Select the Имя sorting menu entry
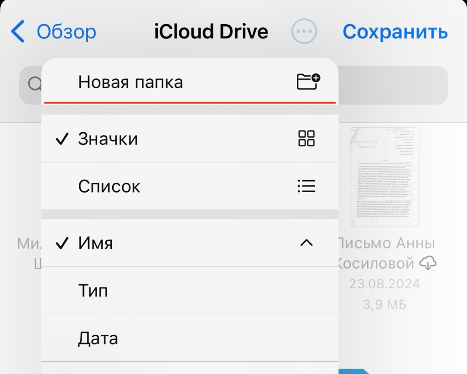The width and height of the screenshot is (467, 374). point(96,243)
